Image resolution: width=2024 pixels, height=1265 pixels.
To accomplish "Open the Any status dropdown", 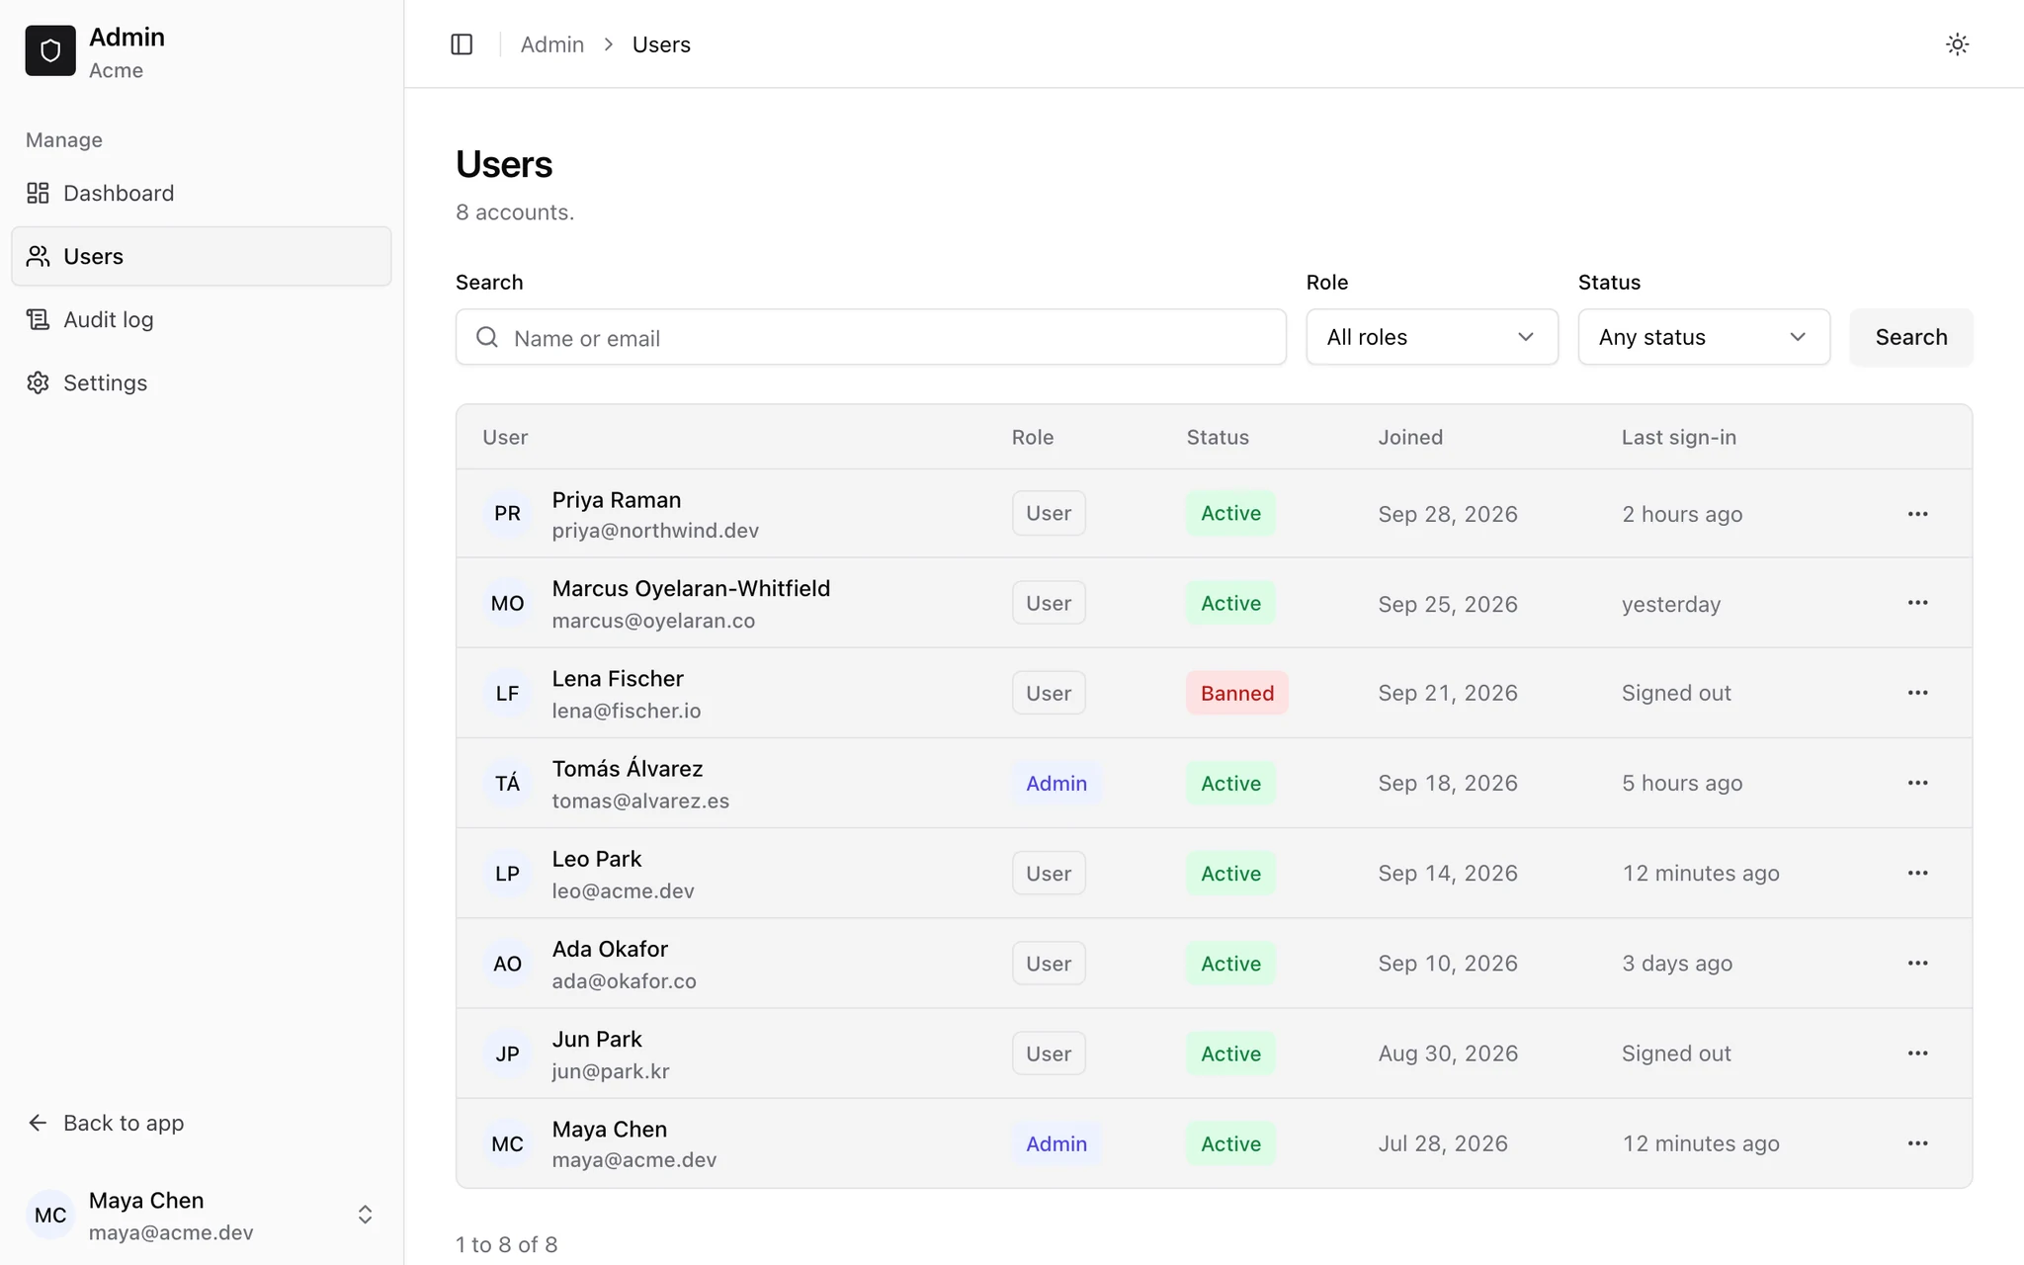I will (1704, 337).
